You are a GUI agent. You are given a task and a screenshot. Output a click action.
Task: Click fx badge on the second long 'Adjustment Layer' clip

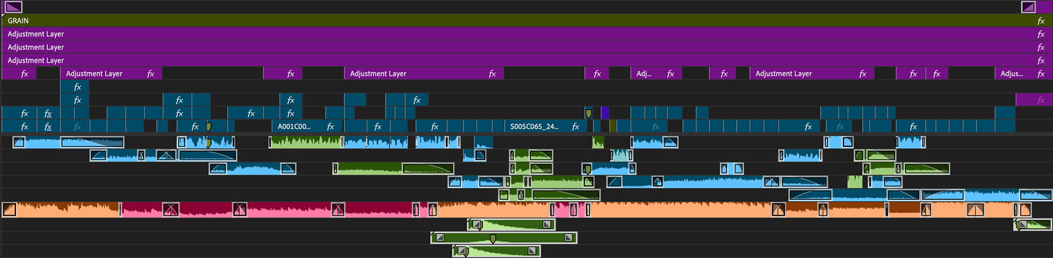click(x=492, y=73)
